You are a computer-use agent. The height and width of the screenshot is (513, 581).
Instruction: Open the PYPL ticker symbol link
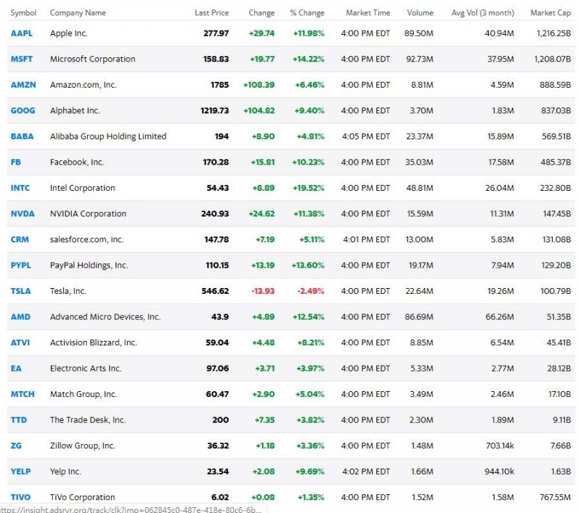(21, 266)
